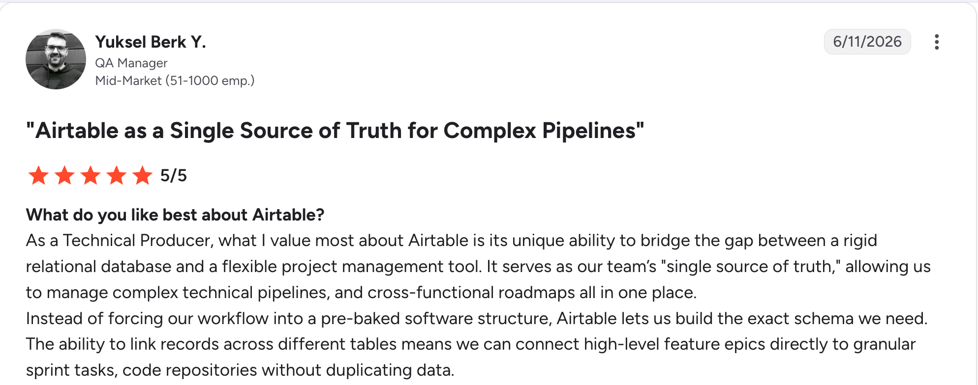Click the sentence starting The ability to link records
Image resolution: width=978 pixels, height=385 pixels.
tap(471, 357)
